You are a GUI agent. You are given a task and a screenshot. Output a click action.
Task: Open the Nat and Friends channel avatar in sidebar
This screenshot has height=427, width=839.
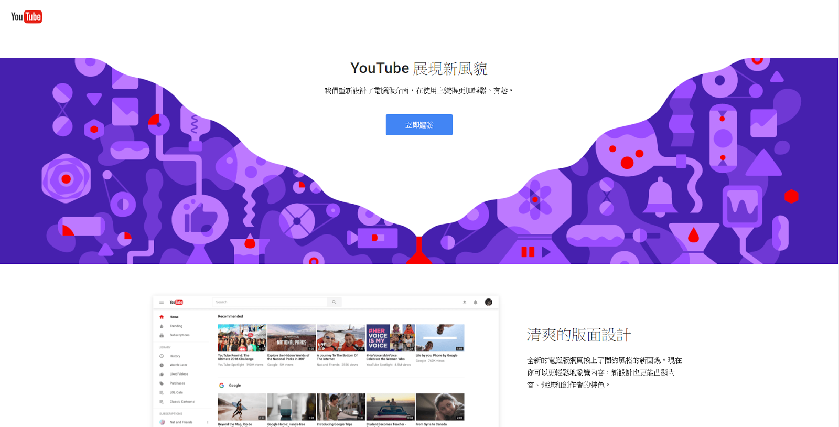pyautogui.click(x=162, y=422)
